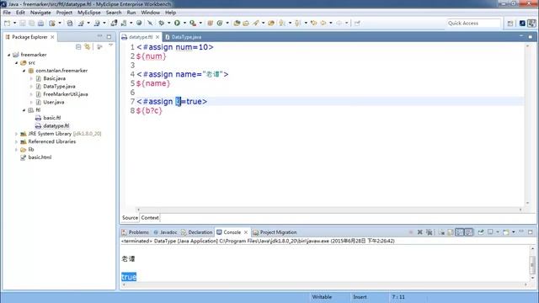Click the globe browser toolbar icon
The height and width of the screenshot is (303, 539).
pos(139,23)
